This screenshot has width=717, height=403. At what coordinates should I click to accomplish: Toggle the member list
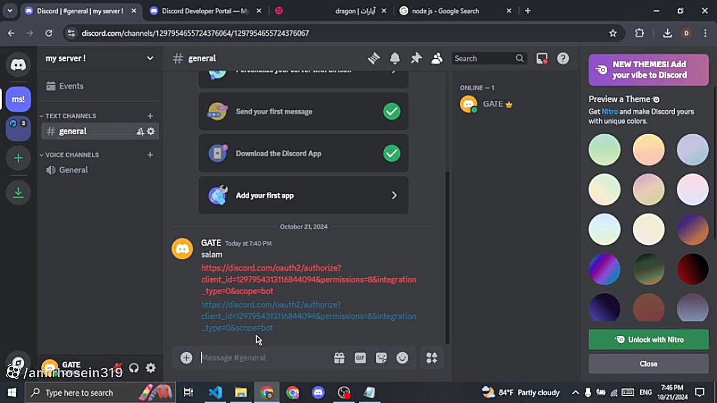point(437,58)
